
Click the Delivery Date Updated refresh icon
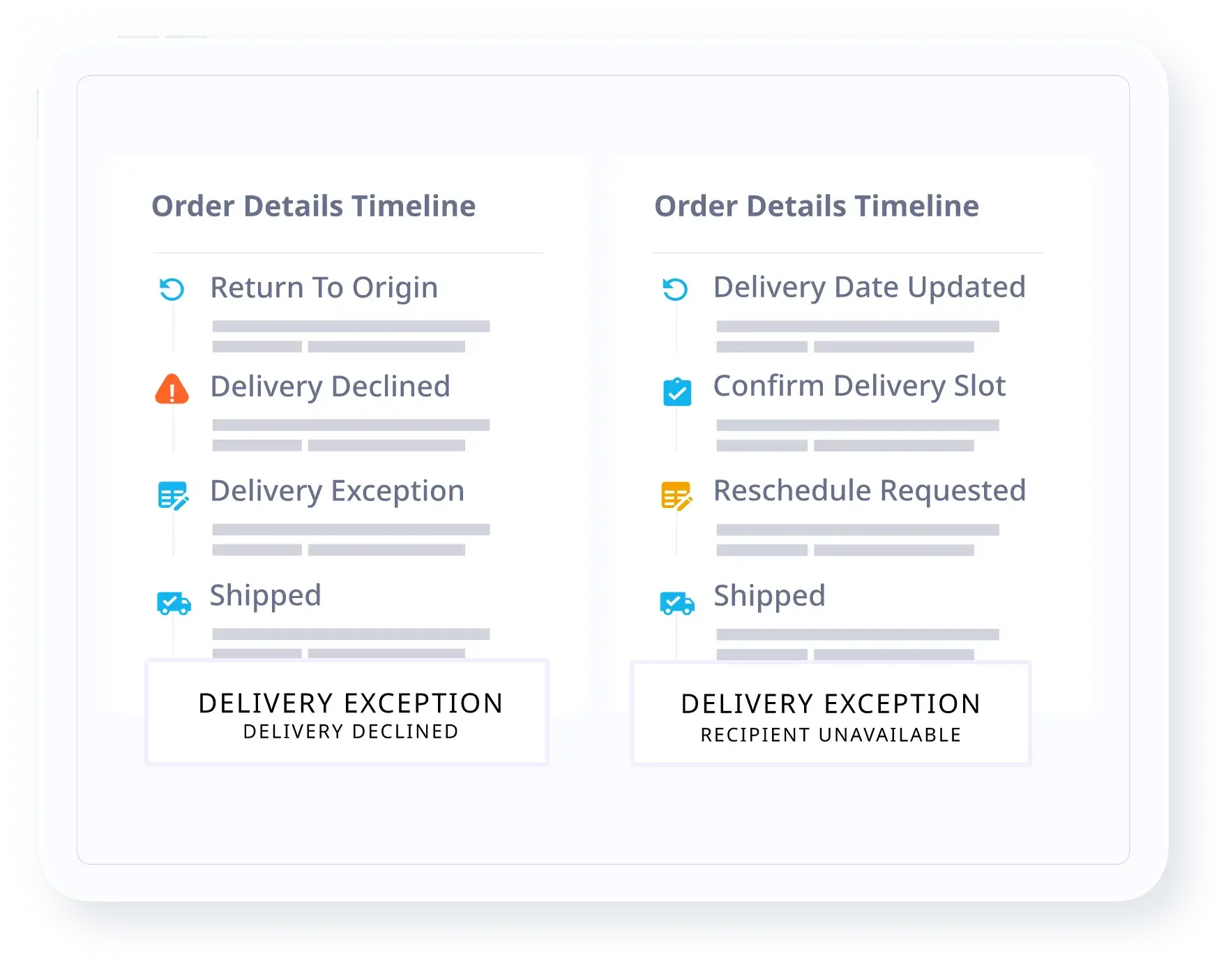(675, 289)
